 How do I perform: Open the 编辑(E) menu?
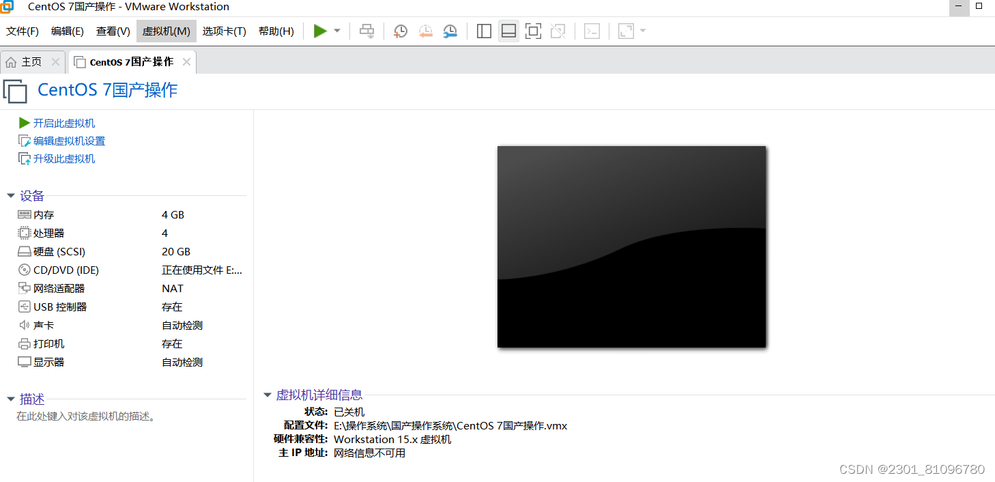click(x=68, y=31)
